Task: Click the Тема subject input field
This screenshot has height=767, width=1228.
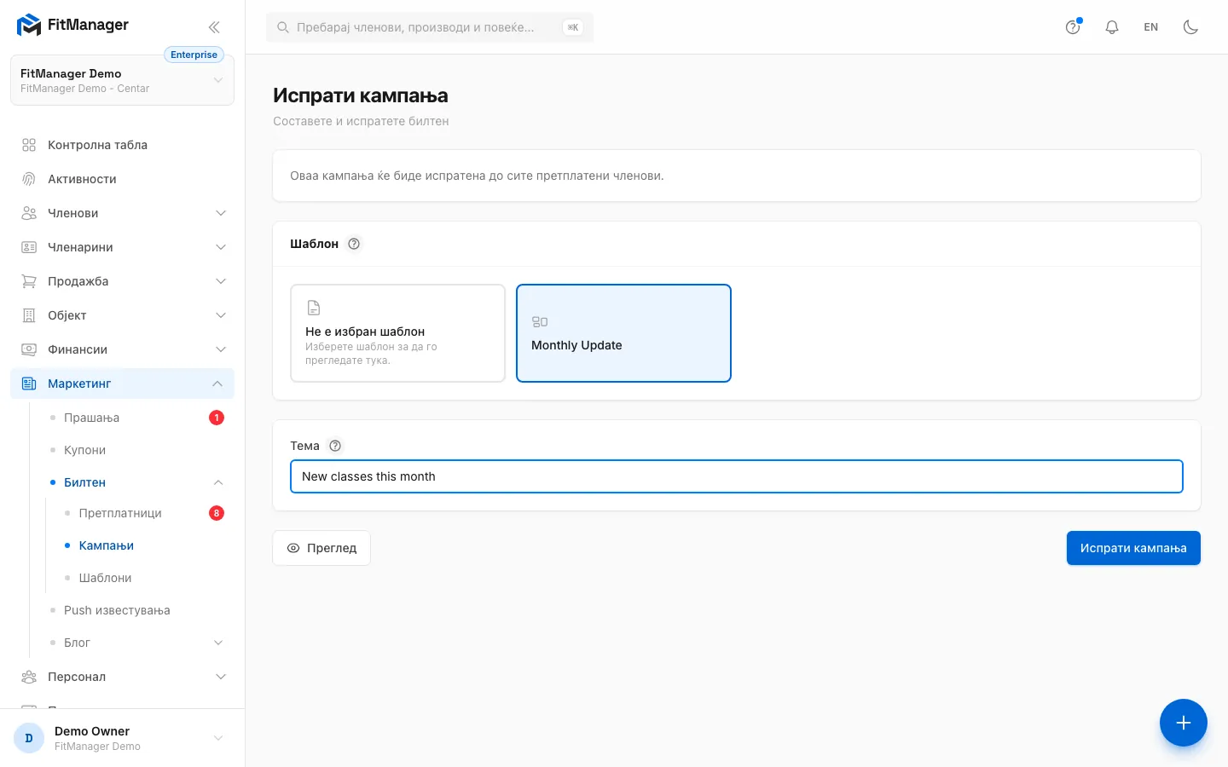Action: pyautogui.click(x=737, y=476)
